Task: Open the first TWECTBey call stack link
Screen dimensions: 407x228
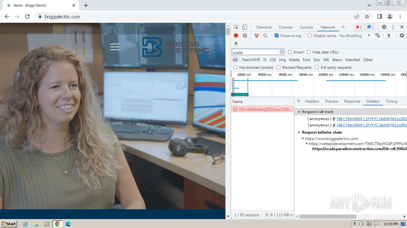Action: 371,119
